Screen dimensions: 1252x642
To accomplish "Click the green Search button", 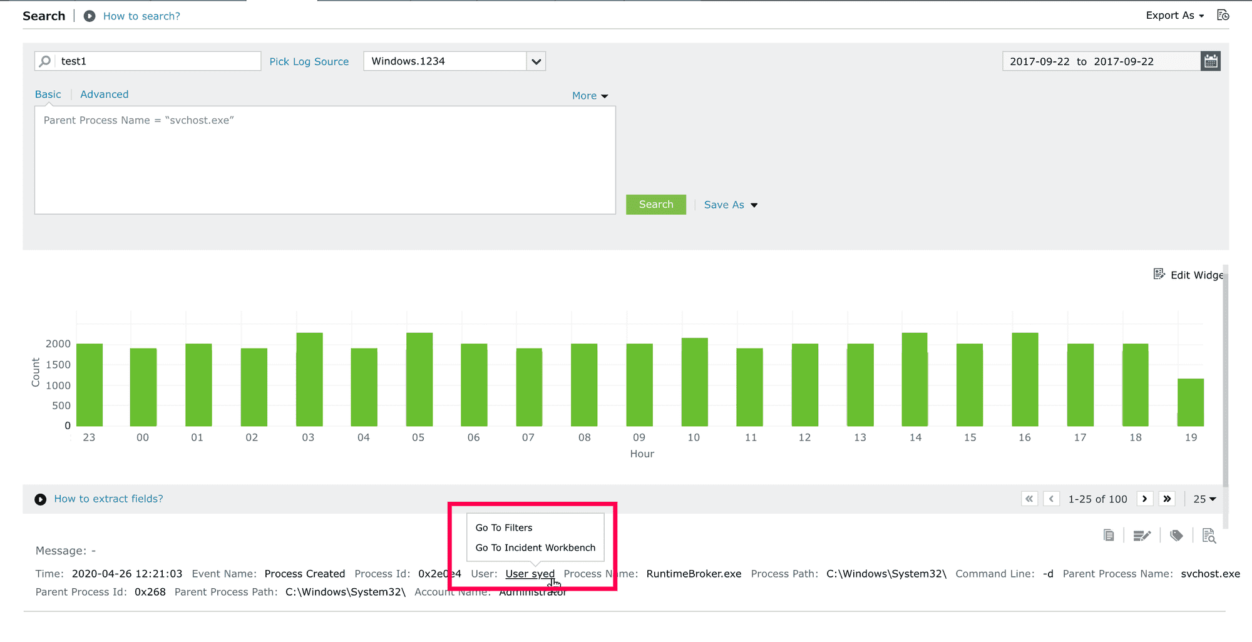I will click(x=656, y=205).
